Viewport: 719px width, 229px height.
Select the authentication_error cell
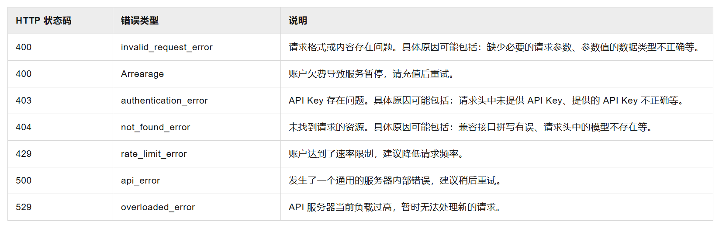(x=164, y=101)
